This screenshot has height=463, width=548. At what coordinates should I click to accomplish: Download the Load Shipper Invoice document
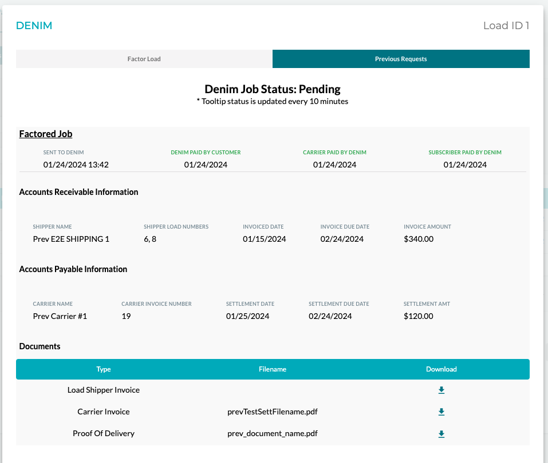click(441, 390)
